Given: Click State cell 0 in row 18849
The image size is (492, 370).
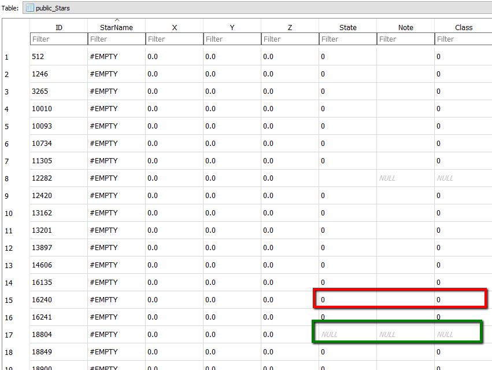Looking at the screenshot, I should click(x=347, y=352).
